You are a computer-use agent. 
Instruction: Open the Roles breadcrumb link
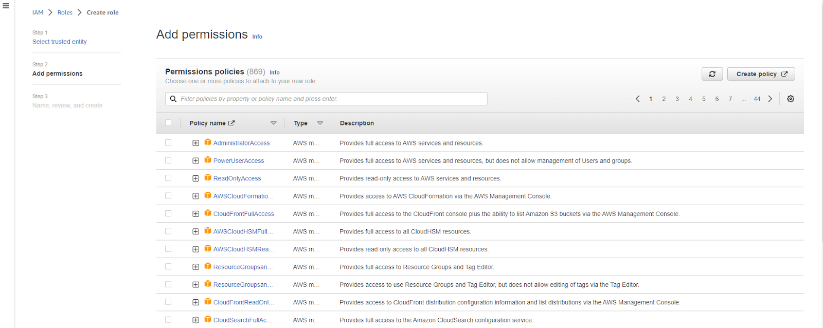pos(65,12)
